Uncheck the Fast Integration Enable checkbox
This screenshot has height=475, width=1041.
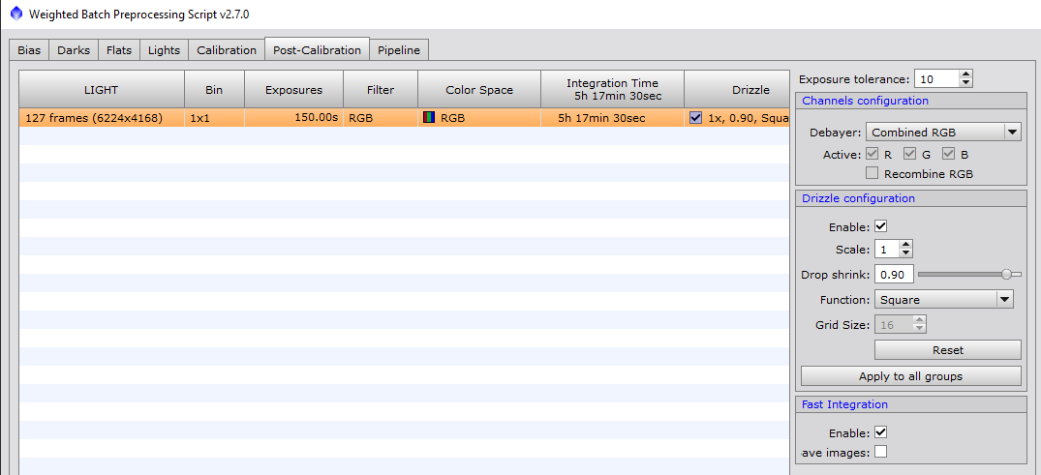click(x=880, y=432)
